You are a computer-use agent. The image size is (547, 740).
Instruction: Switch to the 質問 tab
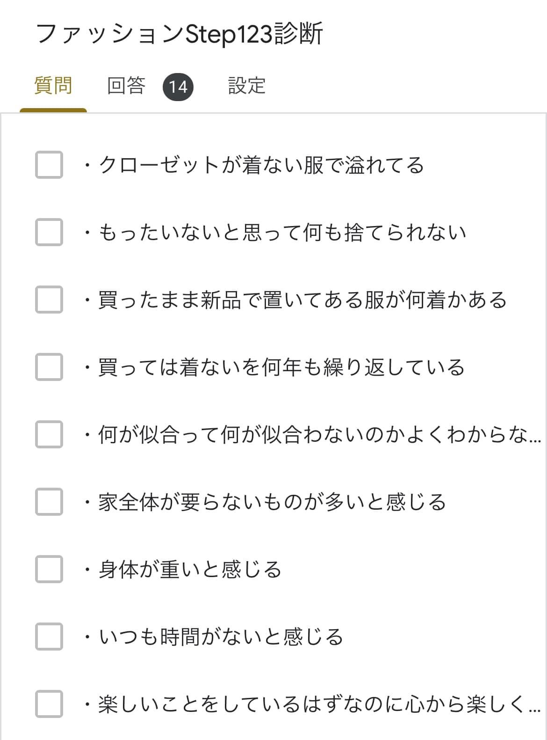(x=53, y=86)
